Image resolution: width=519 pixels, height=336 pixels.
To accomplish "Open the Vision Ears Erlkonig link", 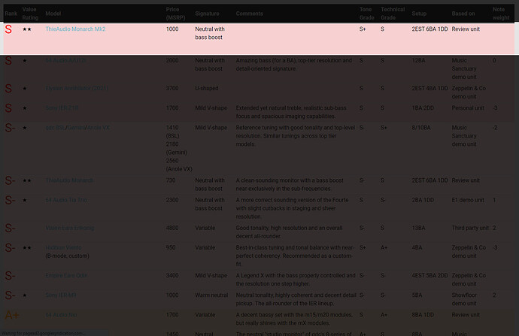I will point(70,228).
